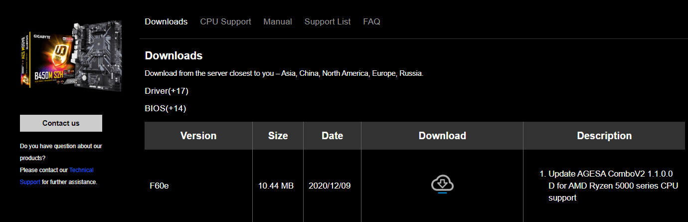
Task: Expand the Driver(+17) section
Action: (x=167, y=91)
